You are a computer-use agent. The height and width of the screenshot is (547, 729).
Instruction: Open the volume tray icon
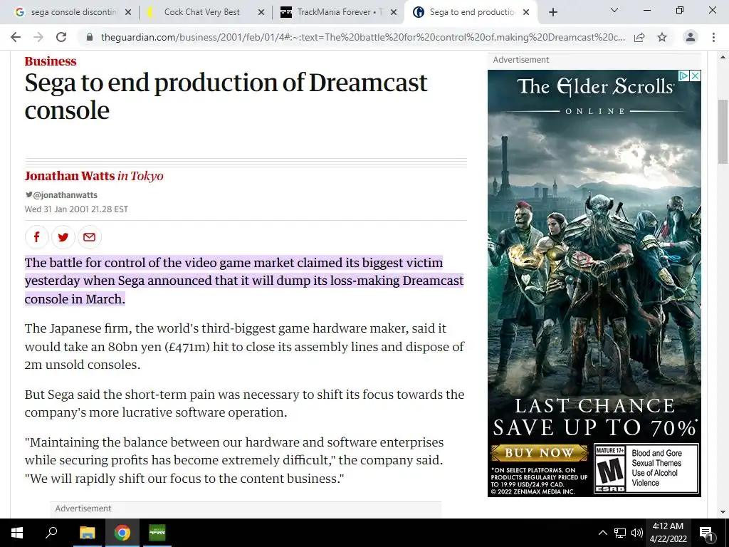pyautogui.click(x=637, y=533)
